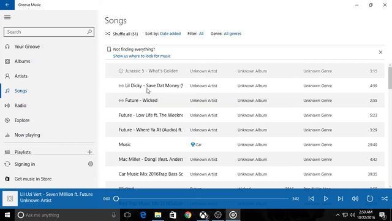Open Your Groove section
This screenshot has height=221, width=392.
point(27,47)
